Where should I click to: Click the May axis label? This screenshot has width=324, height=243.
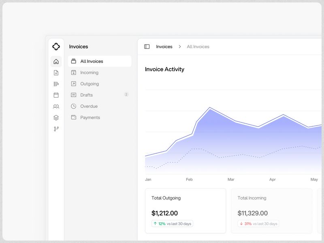point(314,179)
